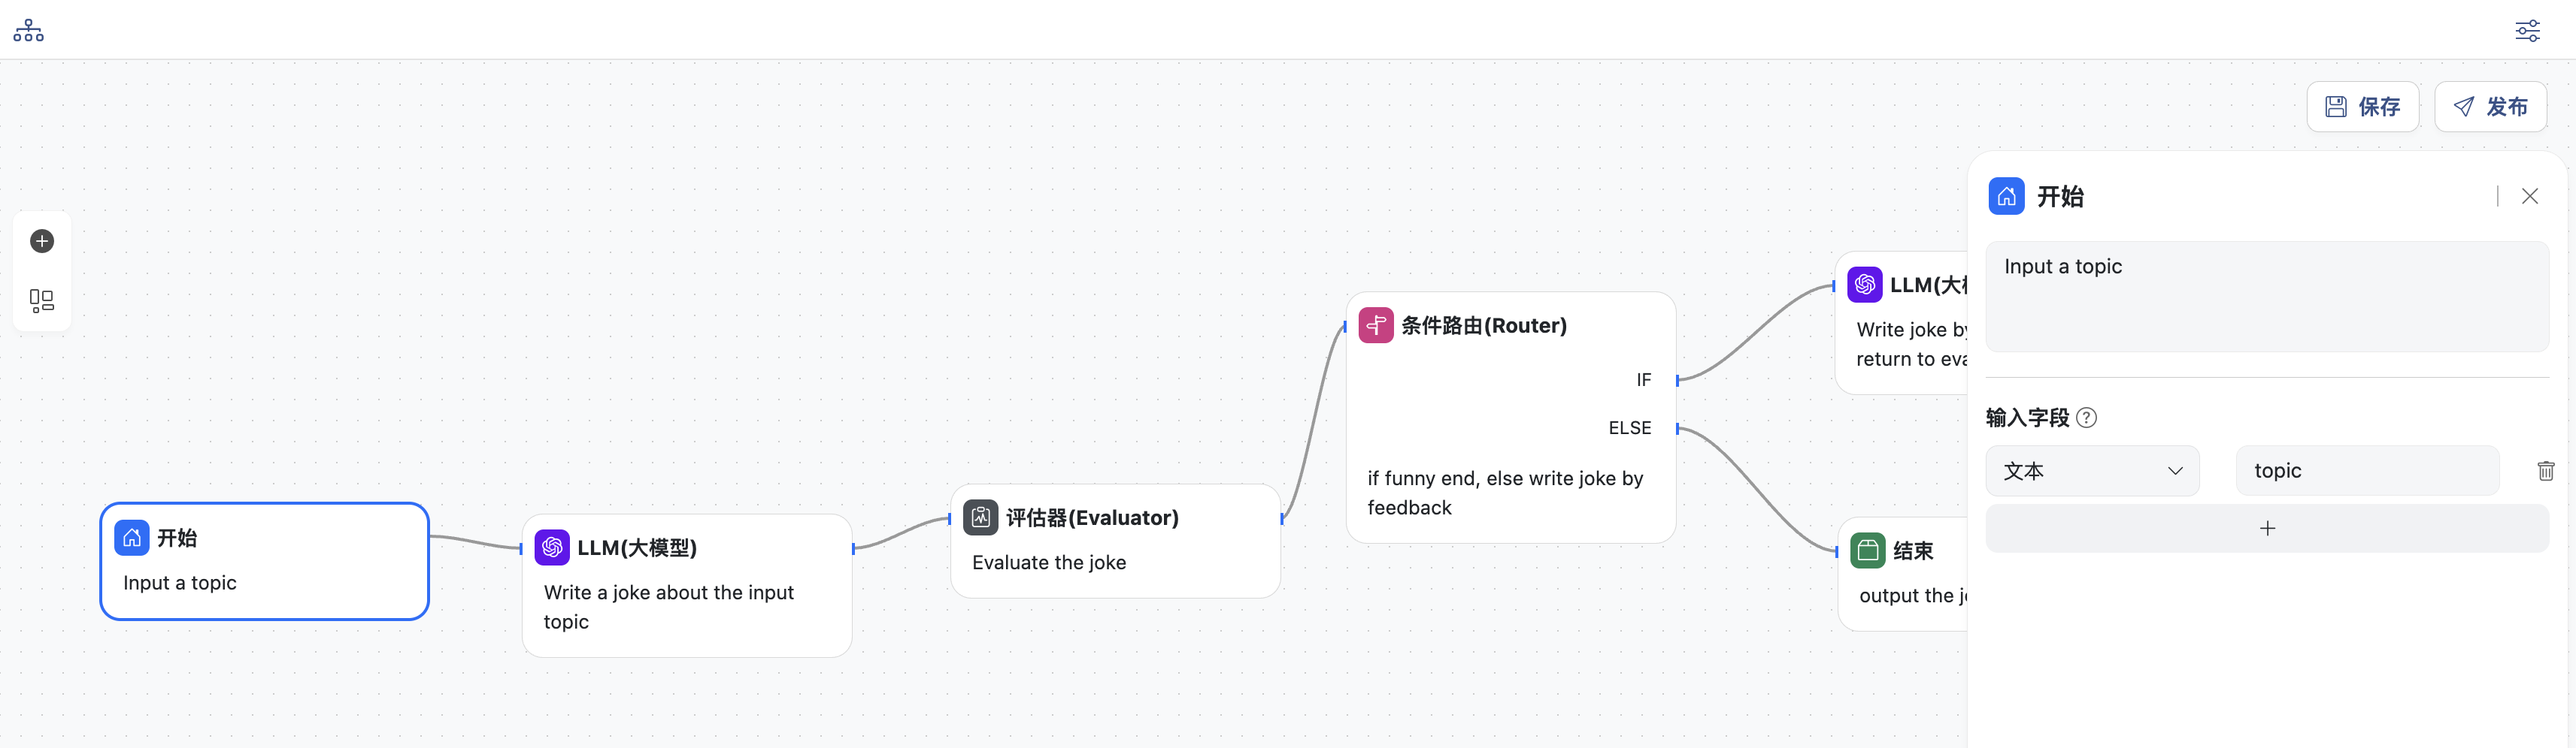Open the settings sliders icon at top right
The image size is (2576, 748).
(x=2527, y=30)
